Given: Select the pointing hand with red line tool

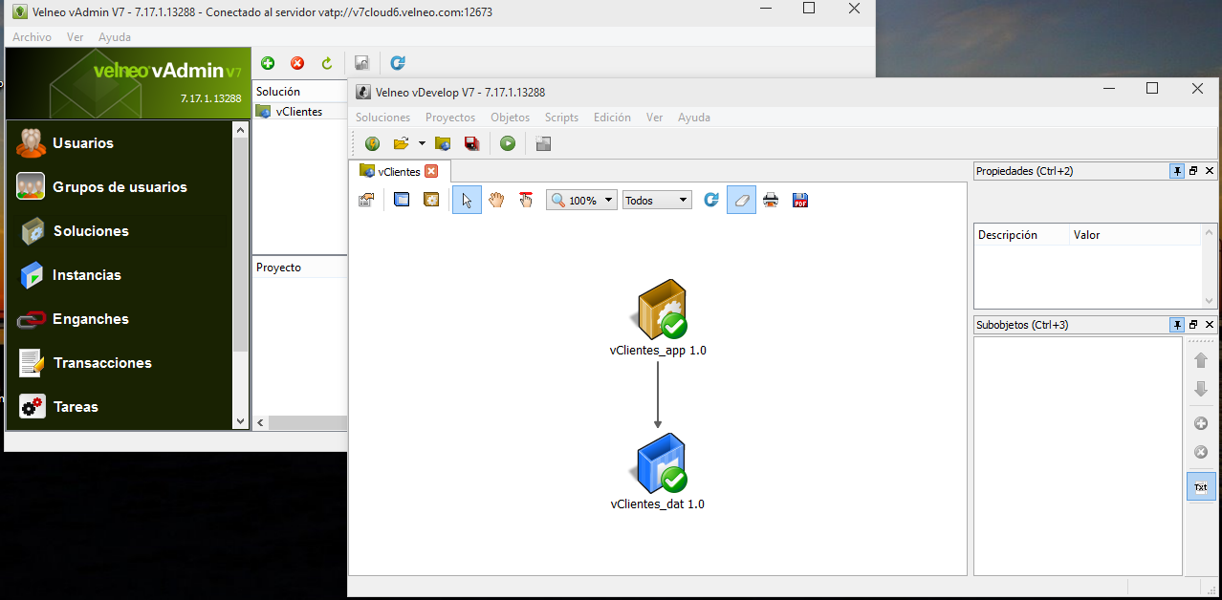Looking at the screenshot, I should click(x=526, y=201).
